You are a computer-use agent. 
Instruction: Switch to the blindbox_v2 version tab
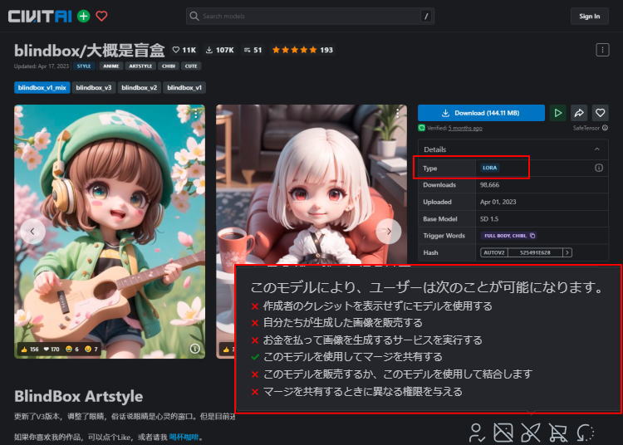pos(139,87)
